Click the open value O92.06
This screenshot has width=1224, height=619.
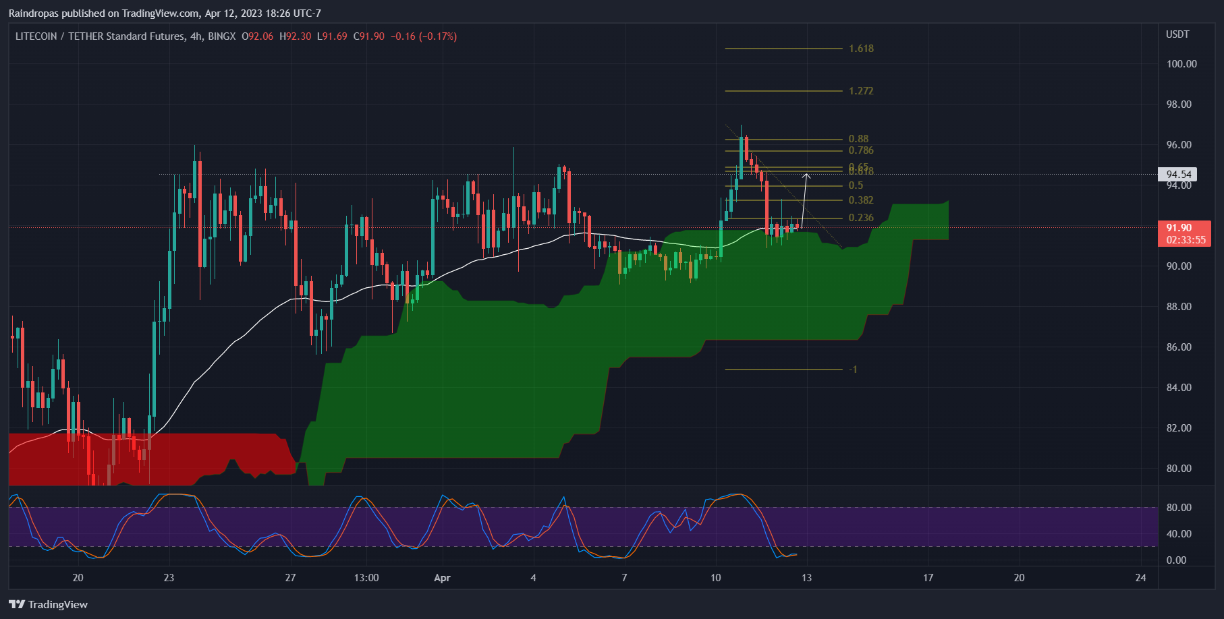257,36
